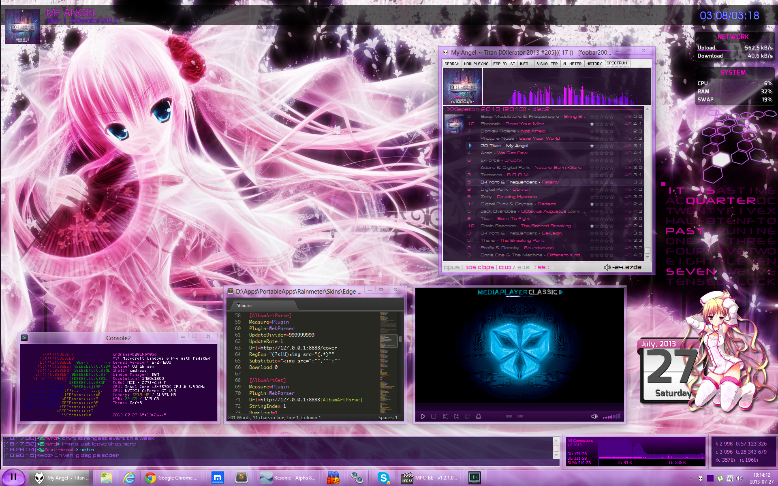Click the volume bars in Media Player Classic

click(611, 416)
